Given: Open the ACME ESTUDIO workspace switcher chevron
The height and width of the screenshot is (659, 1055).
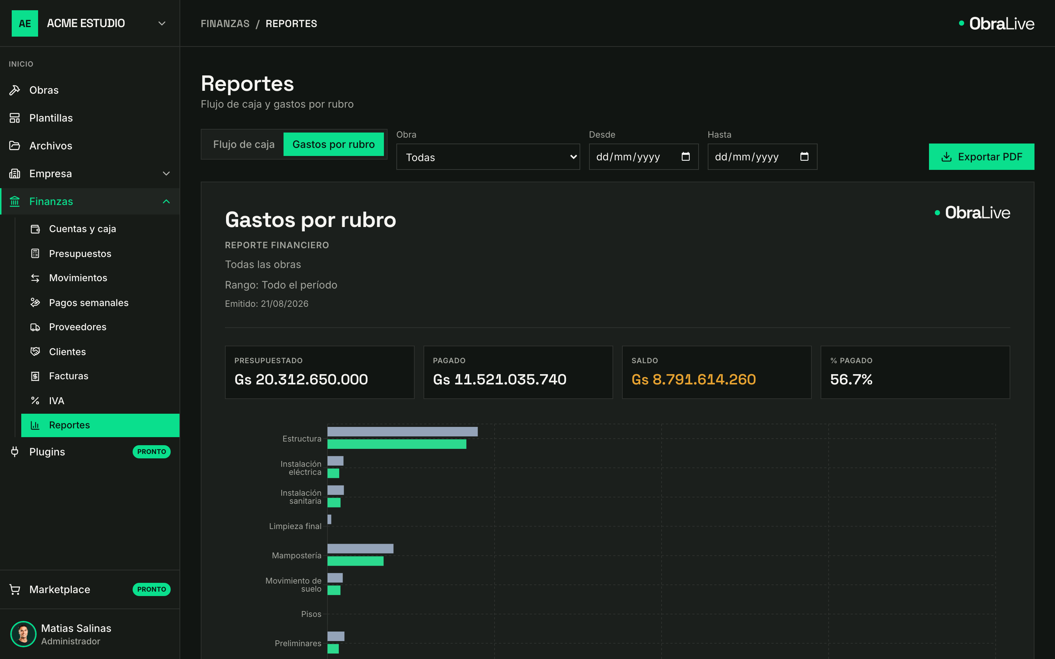Looking at the screenshot, I should 162,23.
